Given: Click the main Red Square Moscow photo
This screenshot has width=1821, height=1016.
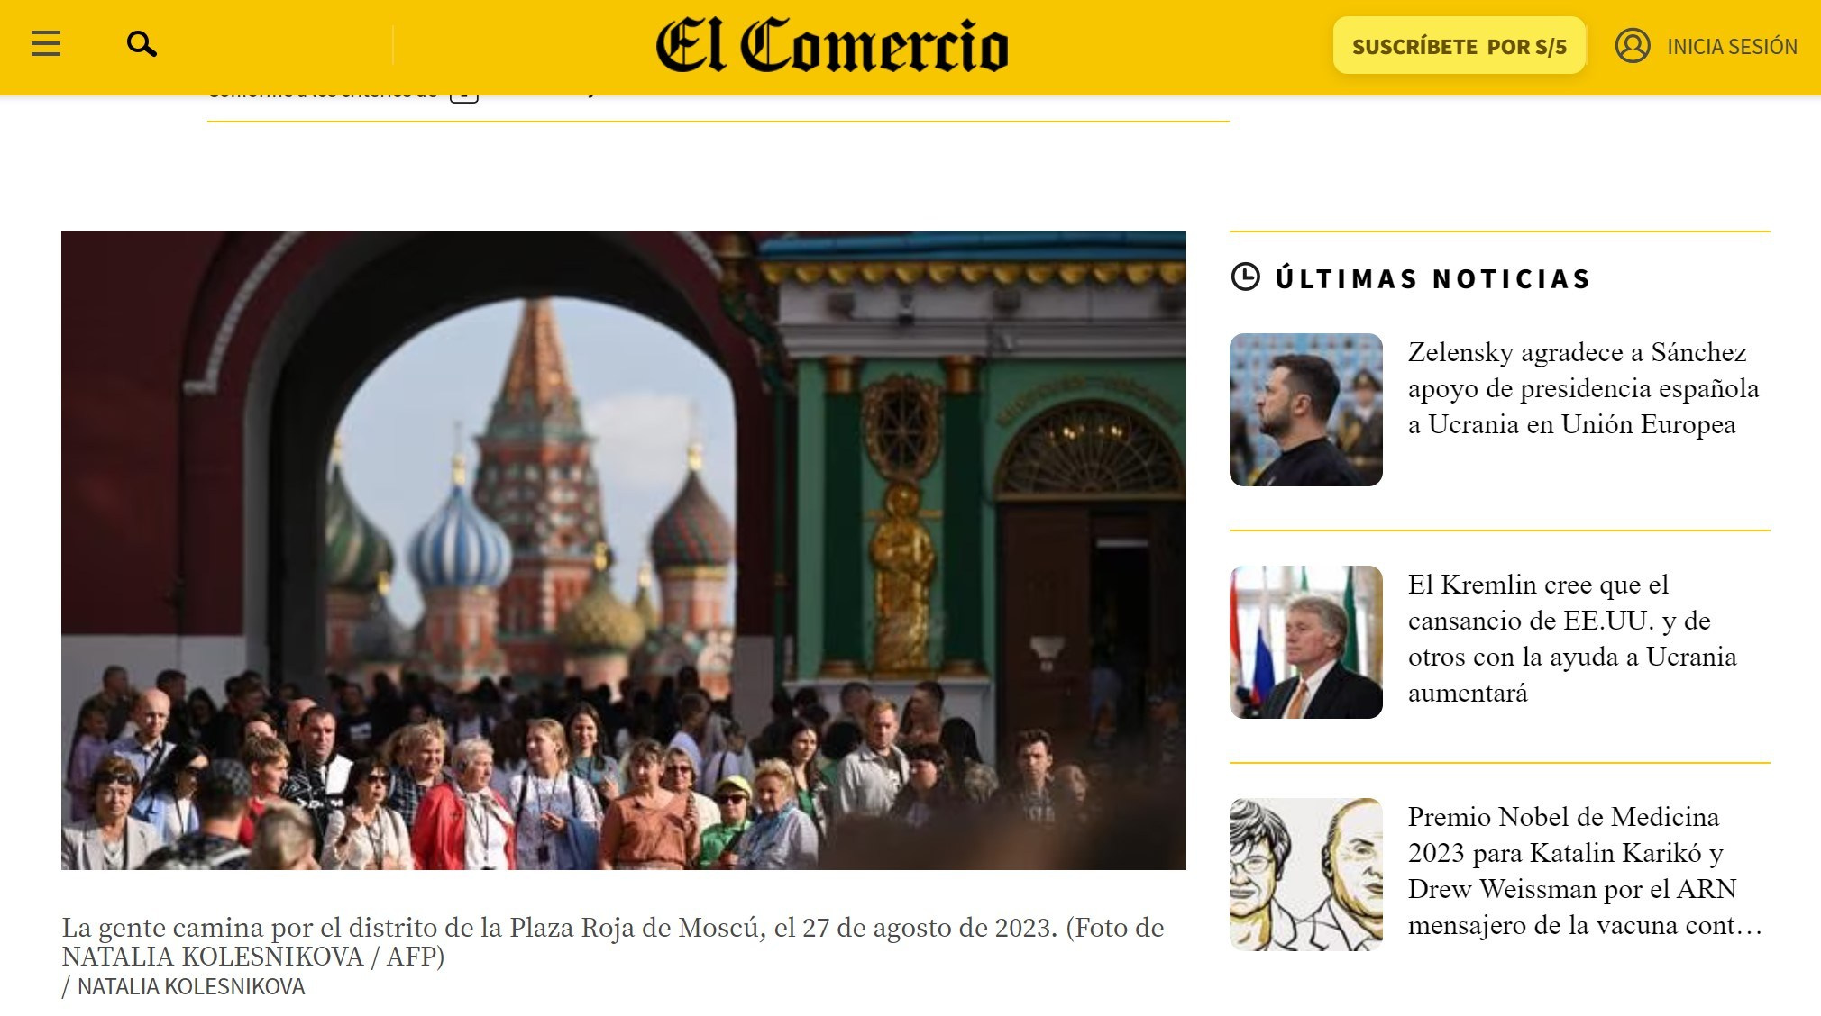Looking at the screenshot, I should (624, 550).
